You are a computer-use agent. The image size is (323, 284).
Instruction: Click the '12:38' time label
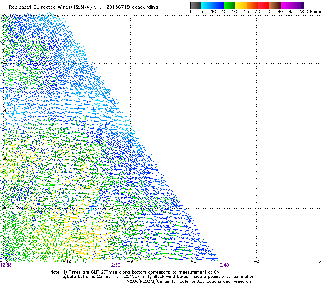click(x=6, y=265)
